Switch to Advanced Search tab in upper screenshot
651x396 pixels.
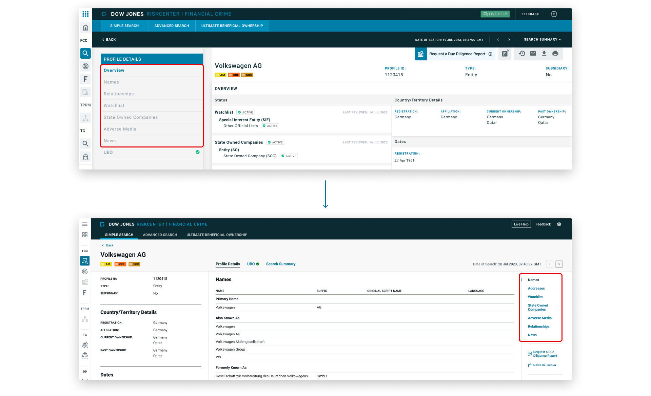(x=172, y=26)
